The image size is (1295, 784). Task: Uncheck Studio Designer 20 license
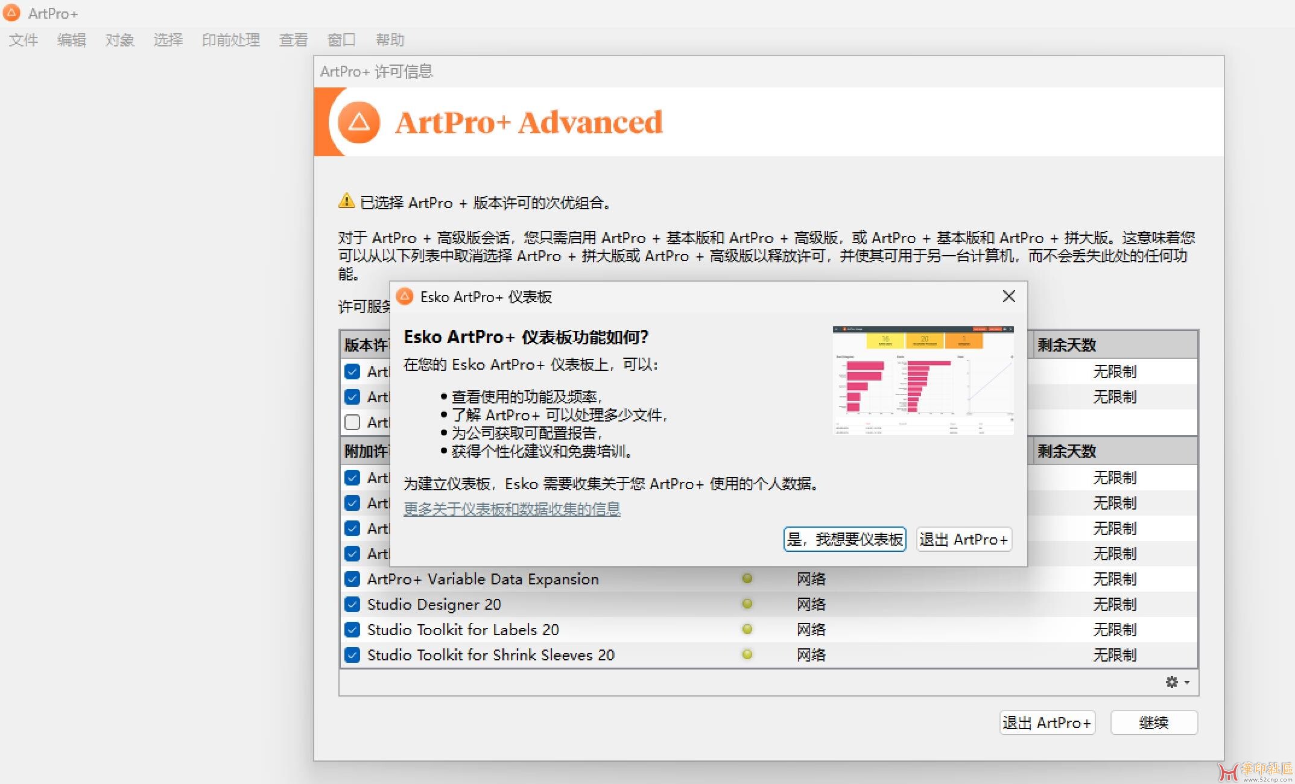(x=352, y=604)
